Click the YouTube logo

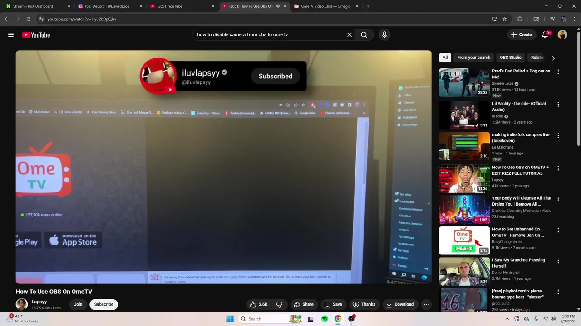[36, 35]
